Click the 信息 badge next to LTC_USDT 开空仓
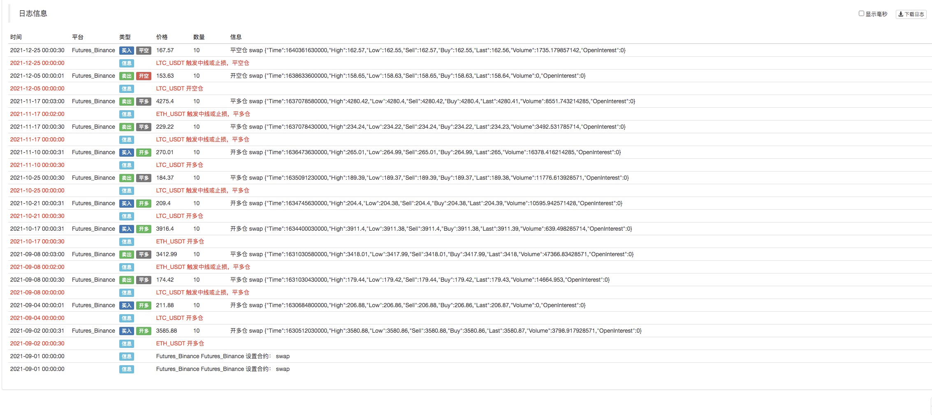 pyautogui.click(x=127, y=89)
